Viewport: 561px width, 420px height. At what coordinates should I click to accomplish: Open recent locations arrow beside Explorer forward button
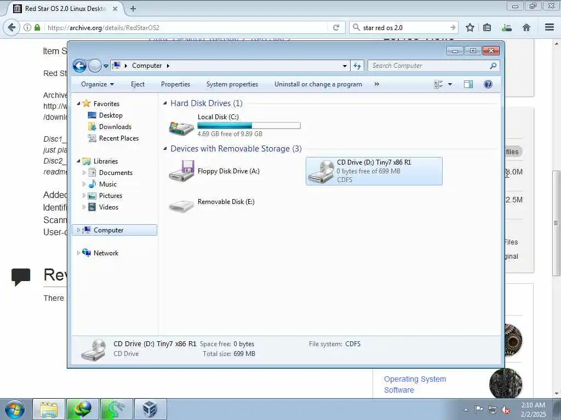[106, 66]
